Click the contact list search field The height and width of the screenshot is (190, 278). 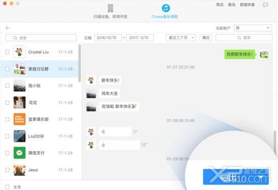pos(41,38)
